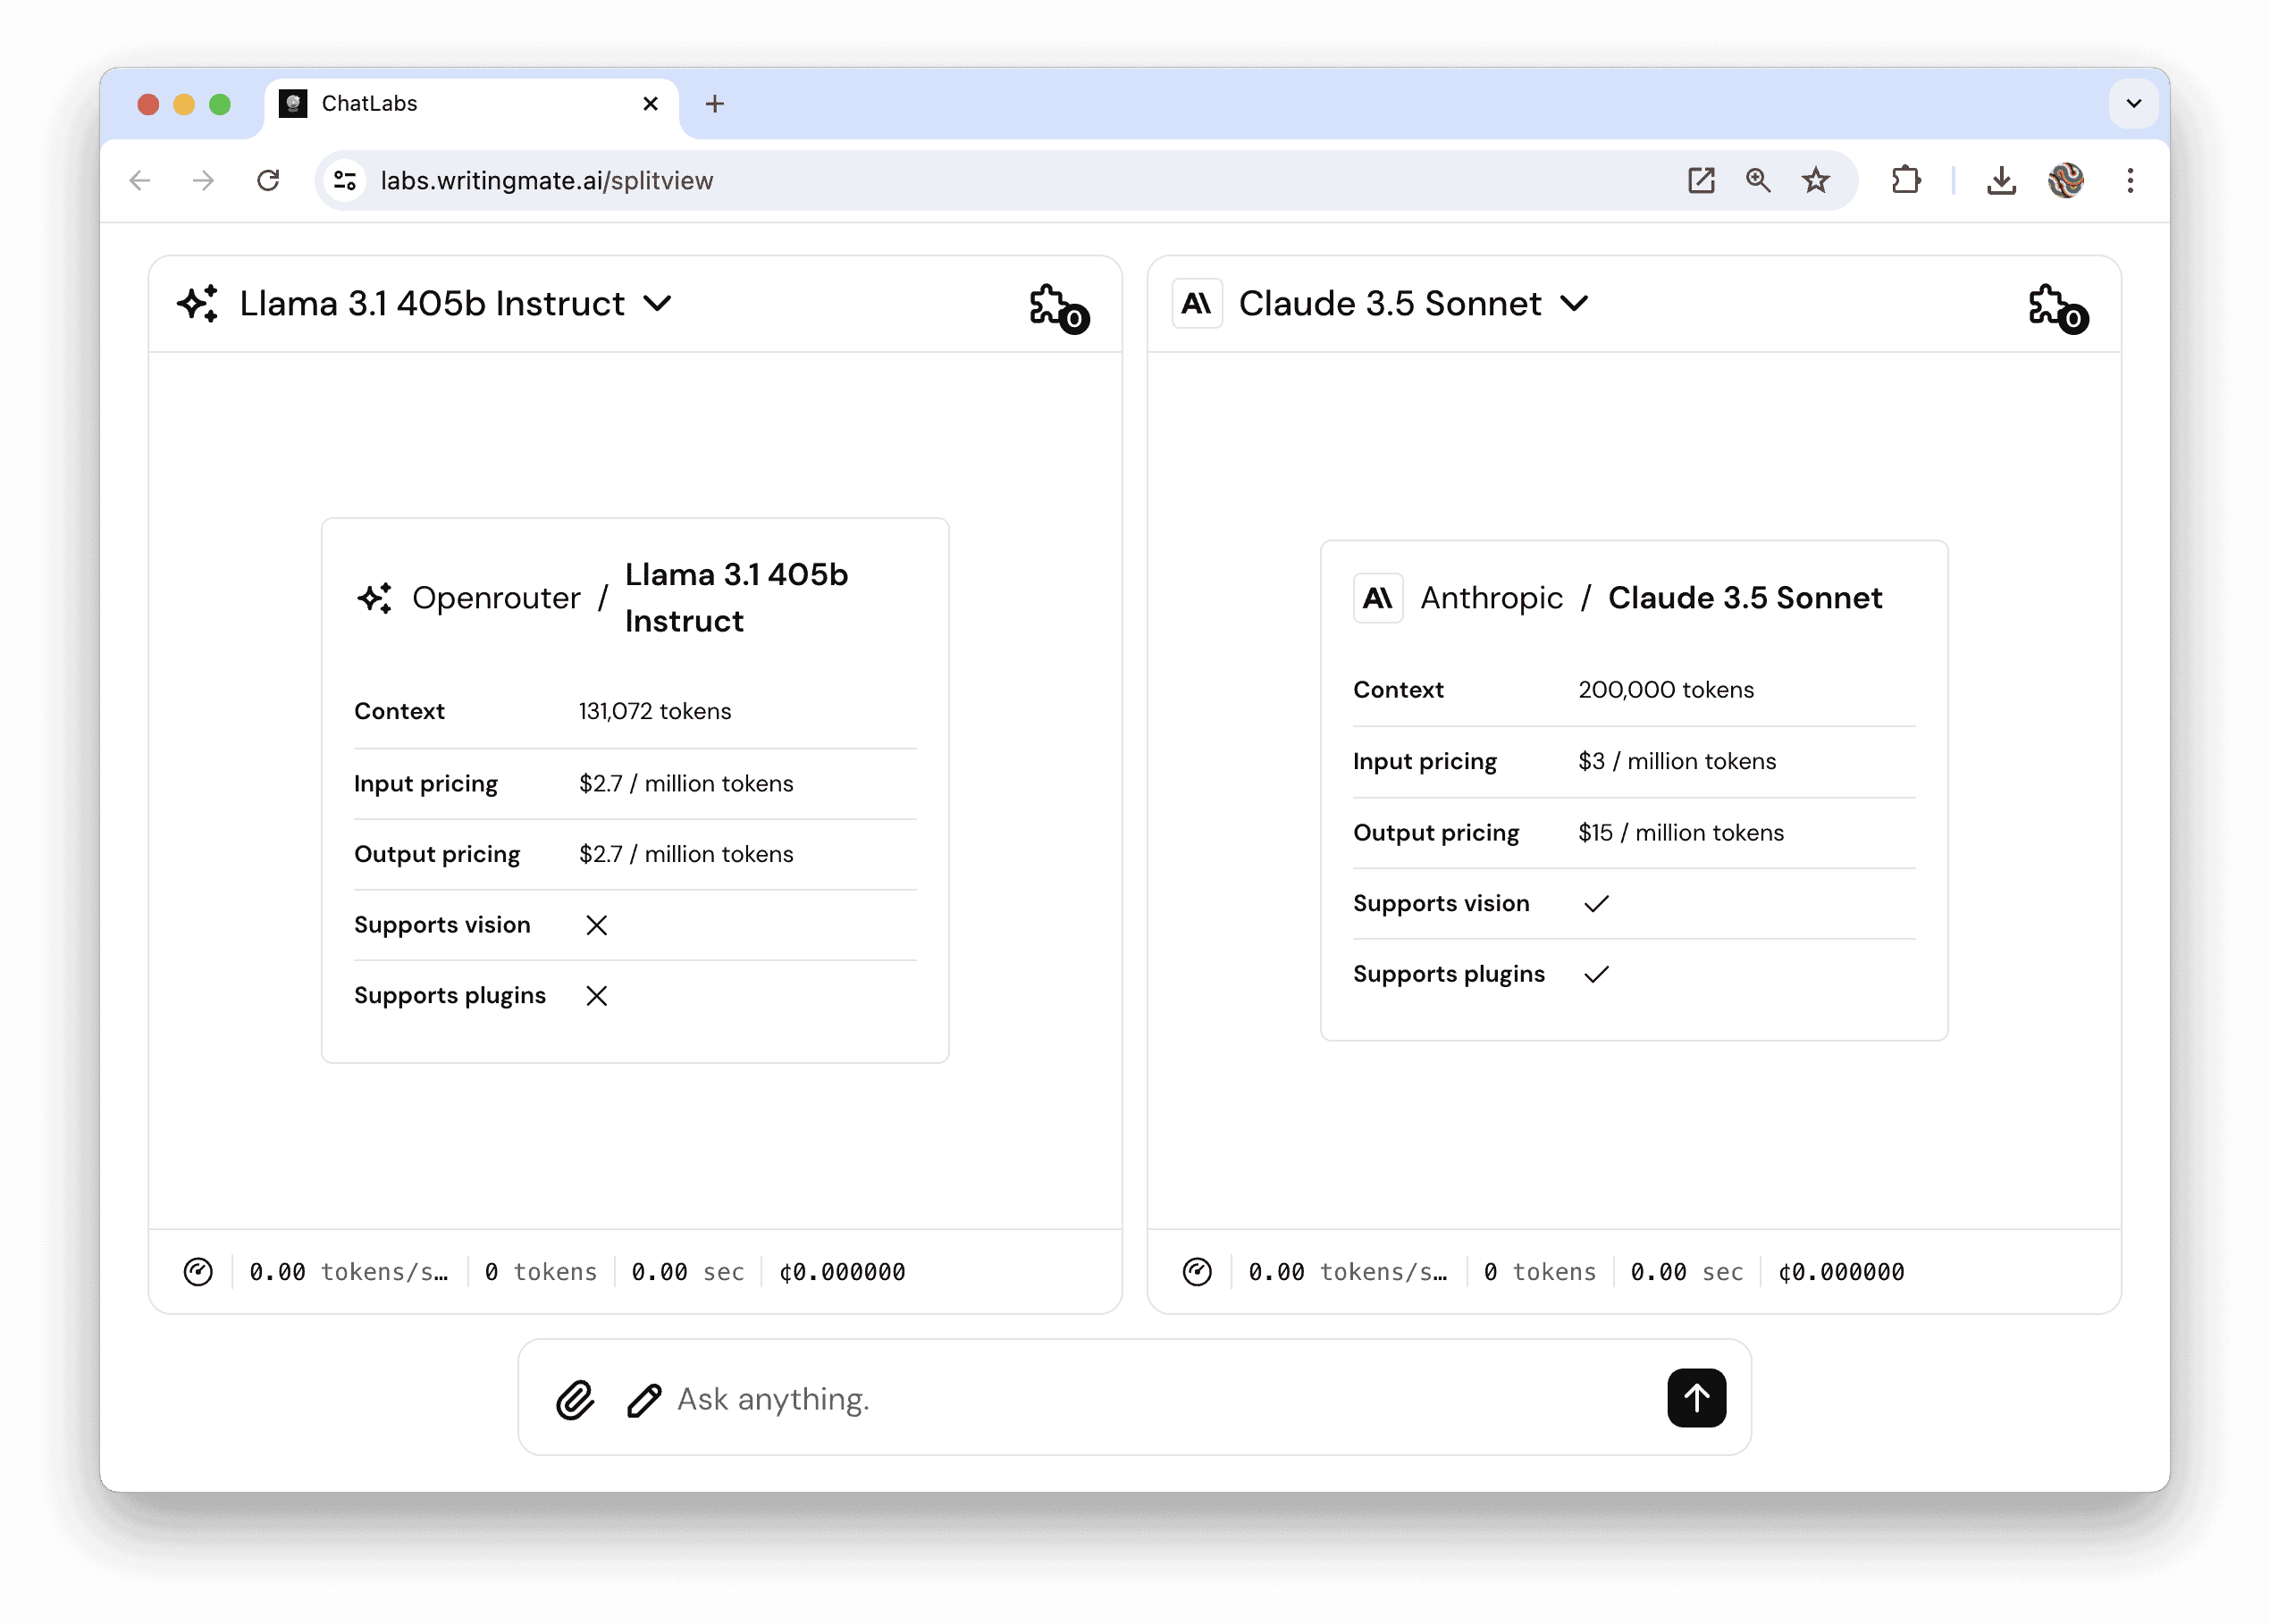Open the Chrome three-dot menu

(x=2130, y=181)
